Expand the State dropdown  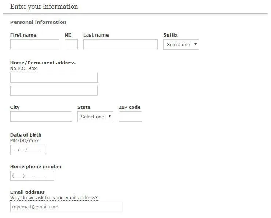click(x=95, y=117)
